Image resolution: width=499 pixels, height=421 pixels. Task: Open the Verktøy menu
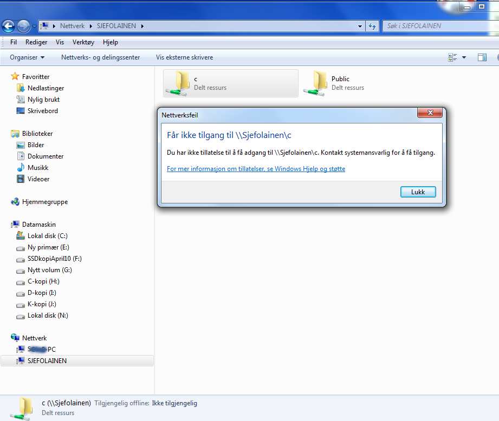tap(83, 42)
